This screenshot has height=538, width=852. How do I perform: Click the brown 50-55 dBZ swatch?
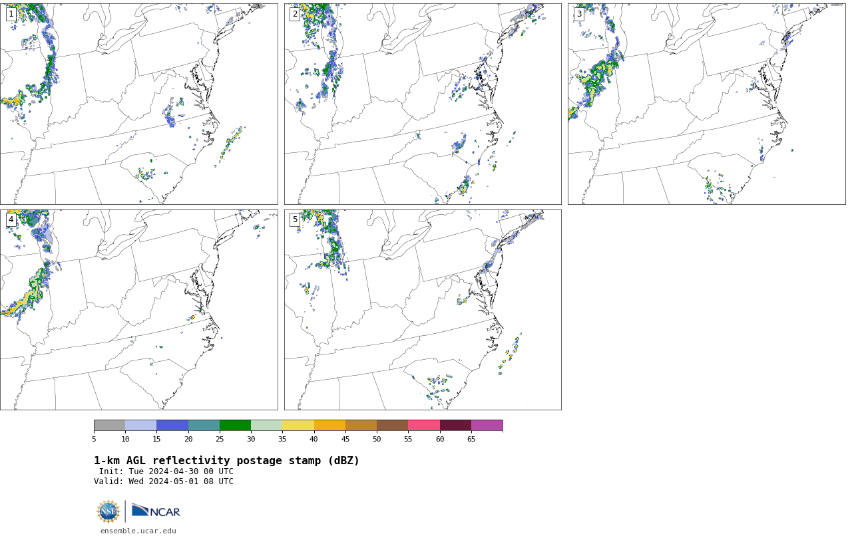click(392, 426)
